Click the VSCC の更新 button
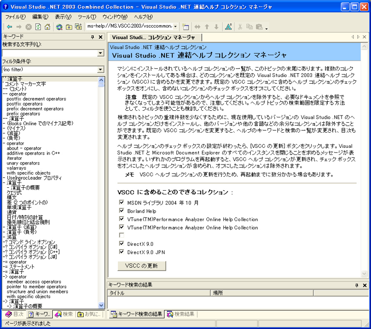371x329 pixels. [142, 266]
